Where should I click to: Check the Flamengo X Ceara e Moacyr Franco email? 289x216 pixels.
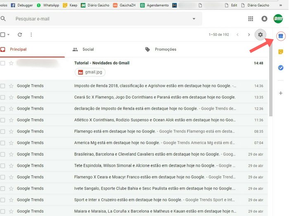(2, 177)
